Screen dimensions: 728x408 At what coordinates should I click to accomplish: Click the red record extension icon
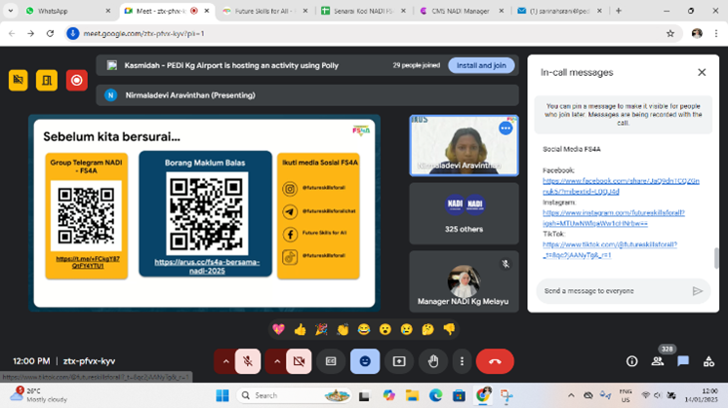[77, 80]
